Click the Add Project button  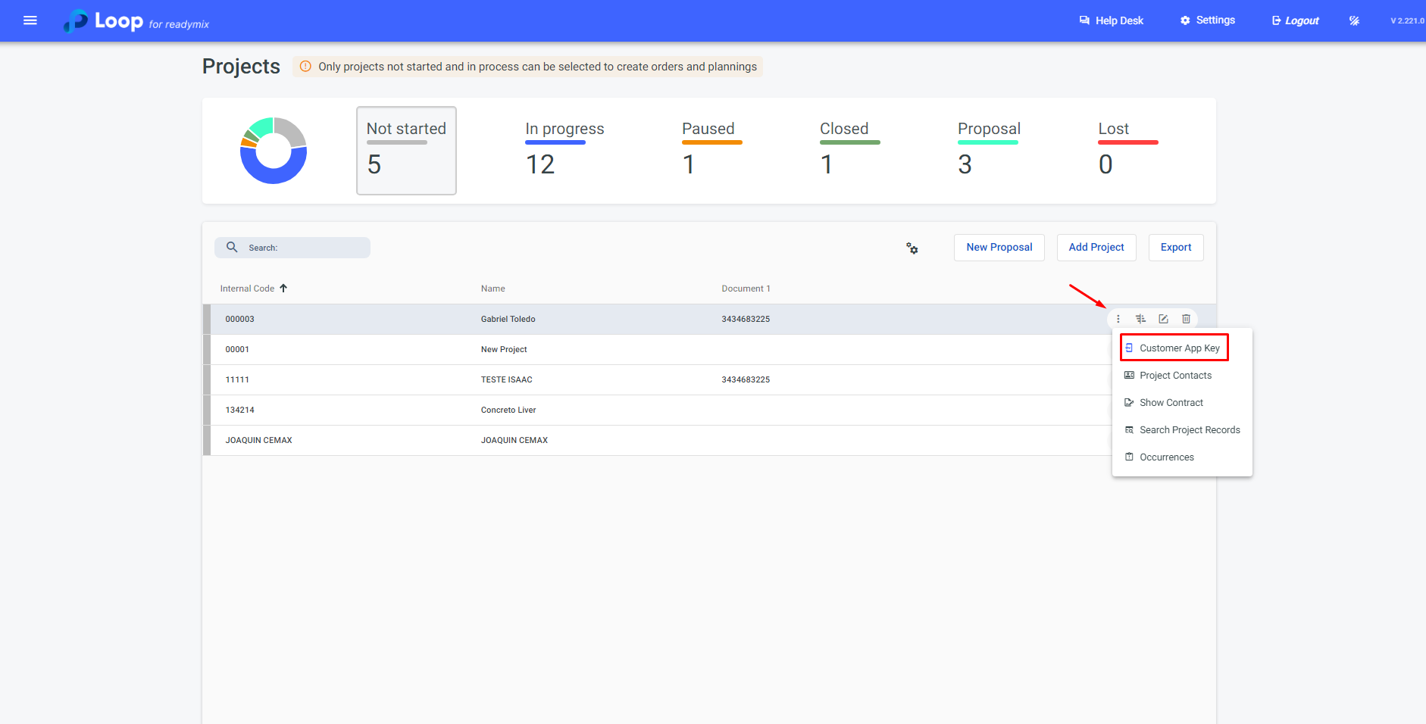click(x=1096, y=248)
